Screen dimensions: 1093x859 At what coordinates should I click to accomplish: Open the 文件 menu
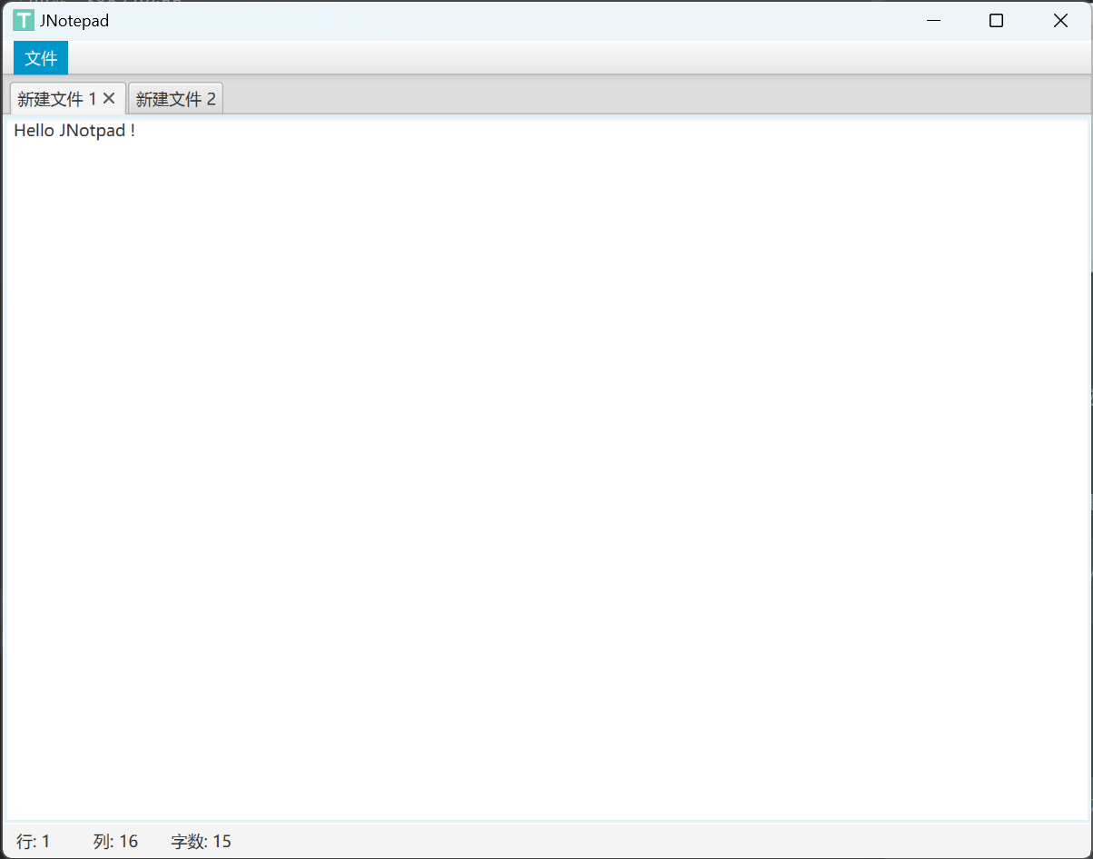click(40, 57)
